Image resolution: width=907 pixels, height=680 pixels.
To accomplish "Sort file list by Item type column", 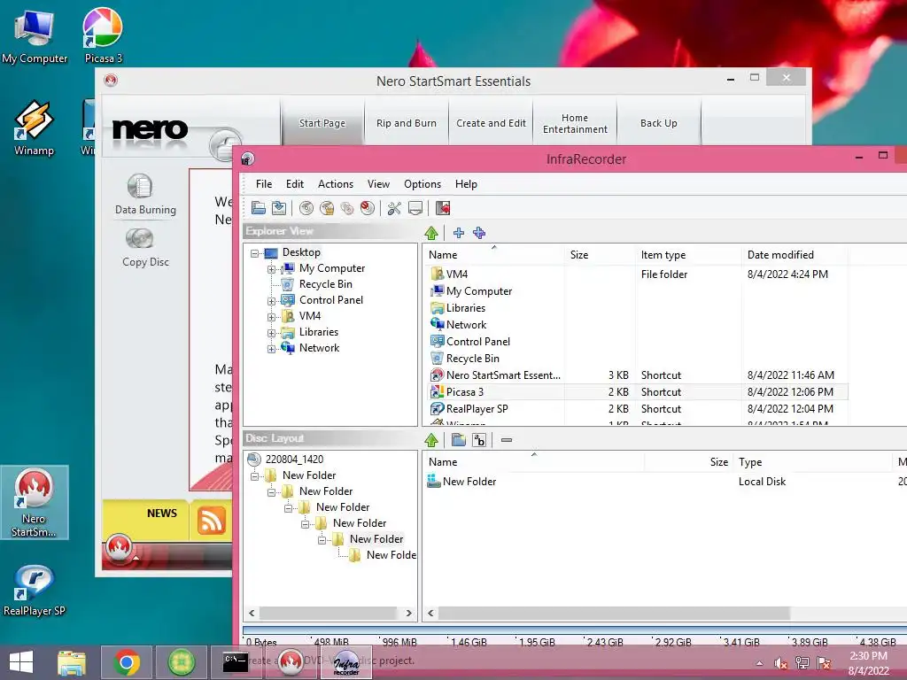I will (687, 255).
